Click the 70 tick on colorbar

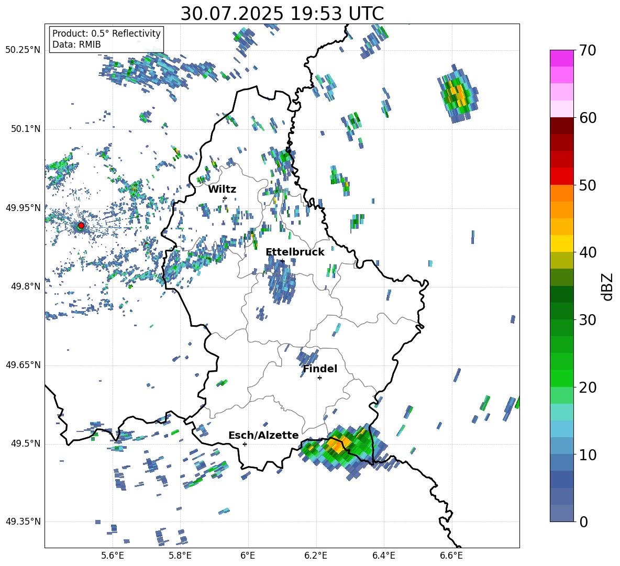click(x=588, y=51)
